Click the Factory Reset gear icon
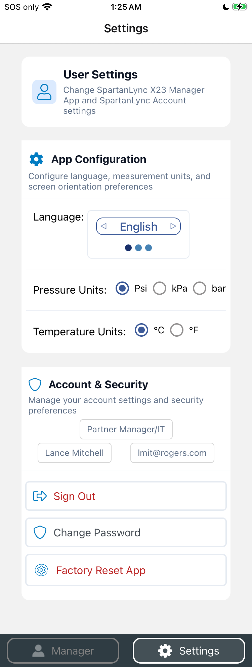 [x=41, y=570]
